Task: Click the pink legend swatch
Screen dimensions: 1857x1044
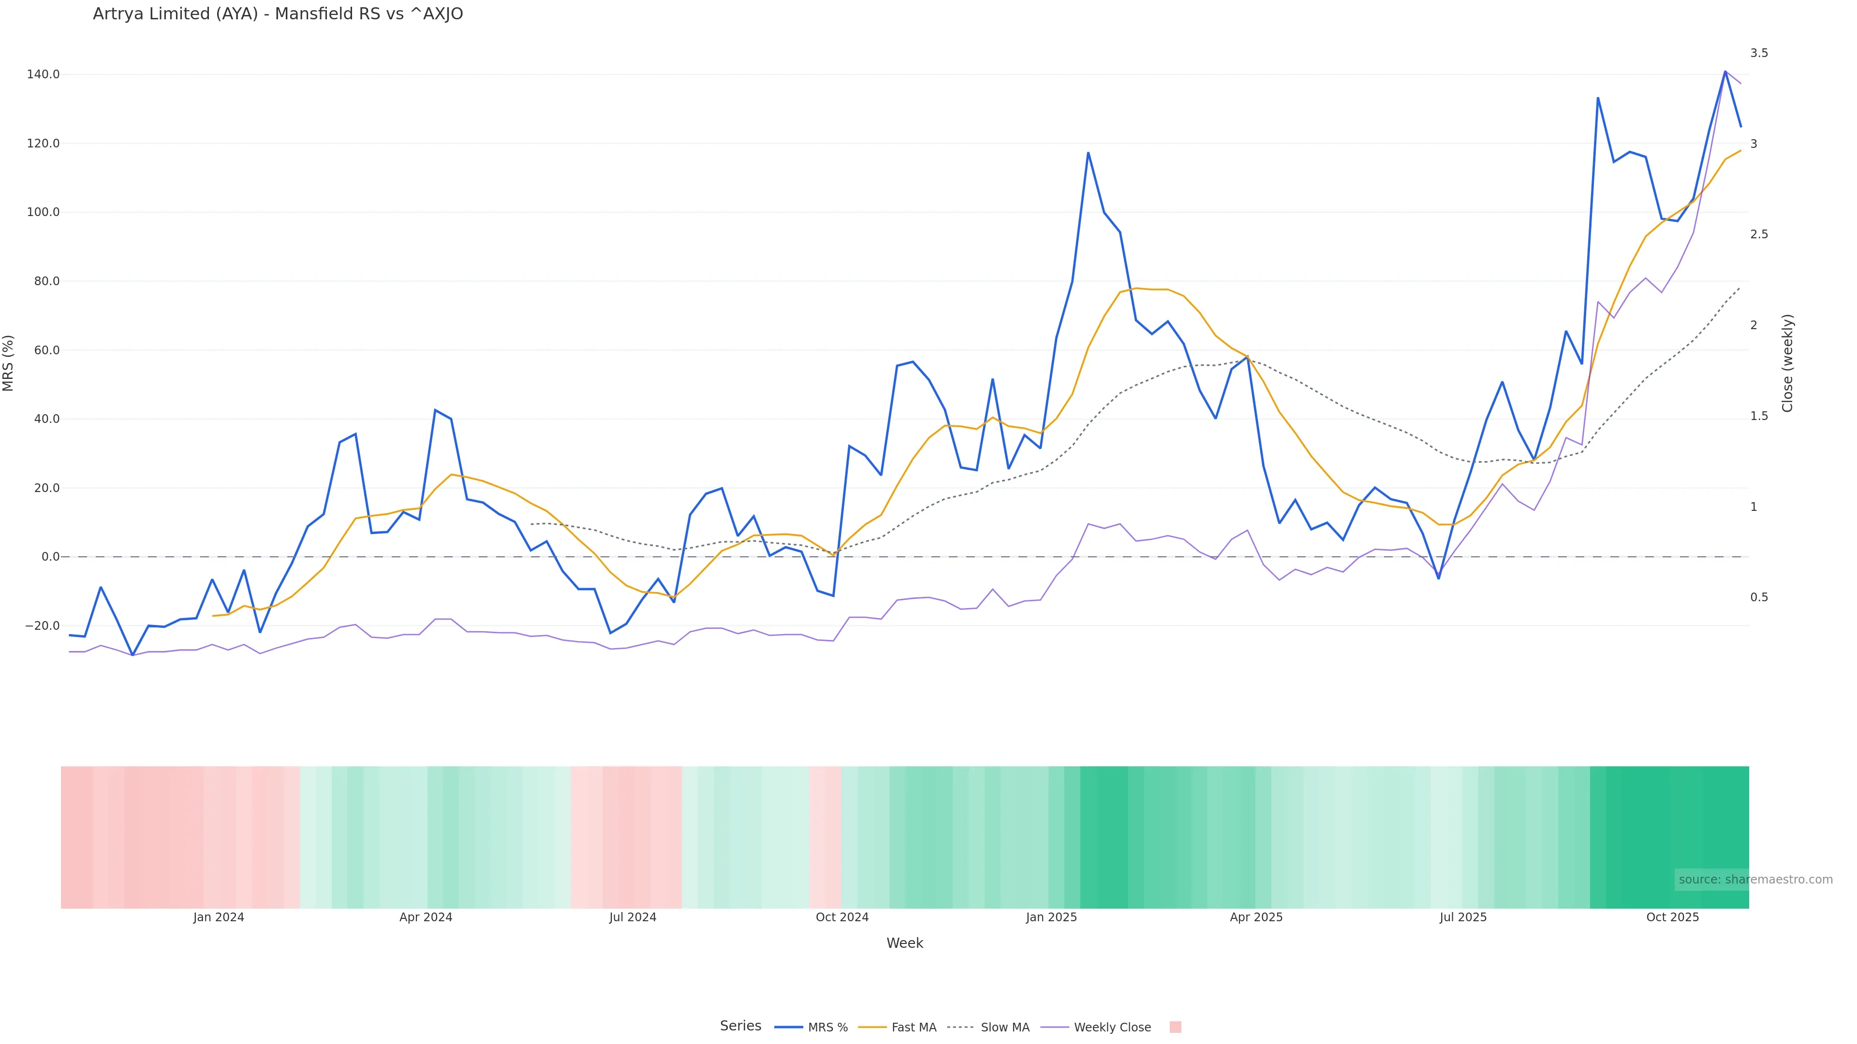Action: (1175, 1028)
